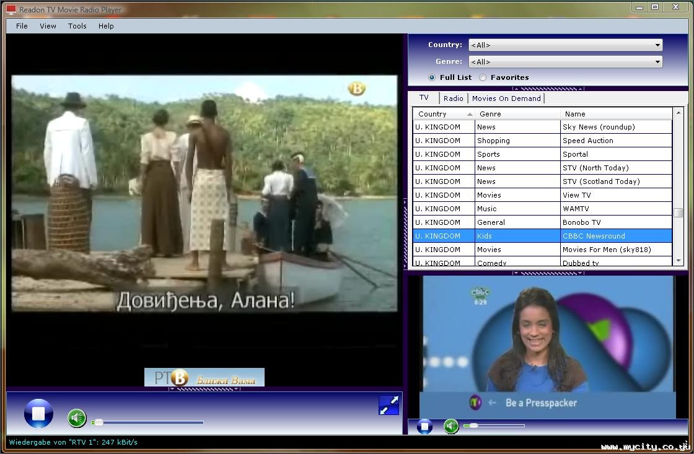The height and width of the screenshot is (454, 694).
Task: Click the Sports genre cell
Action: 517,154
